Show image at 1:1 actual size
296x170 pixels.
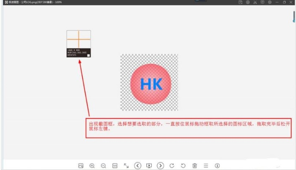click(115, 165)
